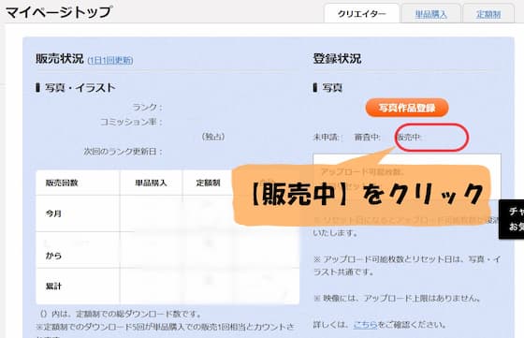Open the こちら details link
524x338 pixels.
point(365,324)
